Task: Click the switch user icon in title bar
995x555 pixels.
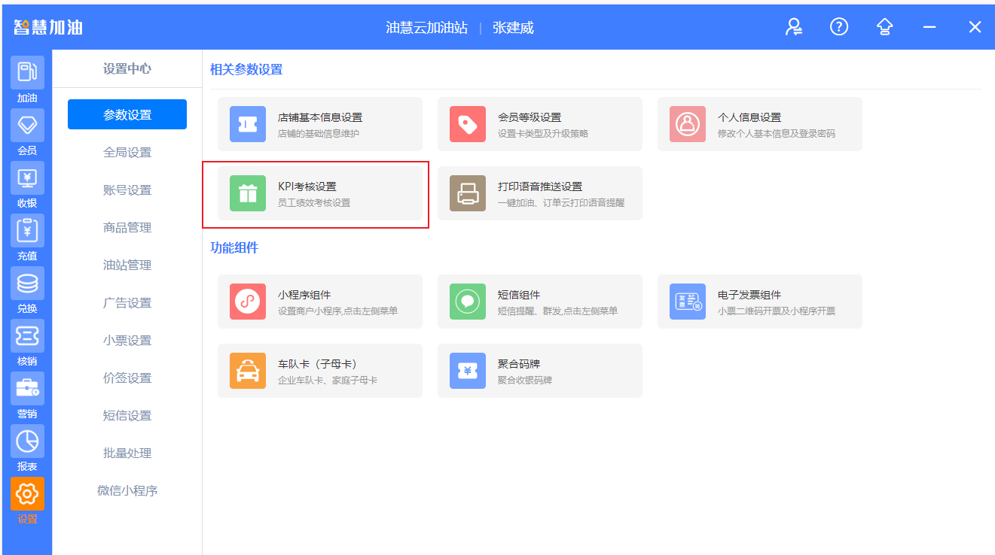Action: (x=794, y=27)
